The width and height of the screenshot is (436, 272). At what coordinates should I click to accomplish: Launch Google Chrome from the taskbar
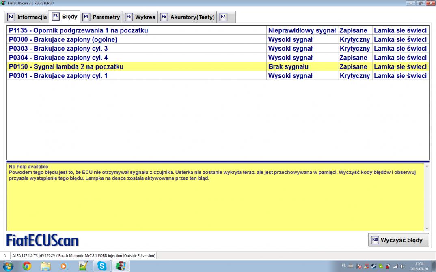click(x=27, y=266)
